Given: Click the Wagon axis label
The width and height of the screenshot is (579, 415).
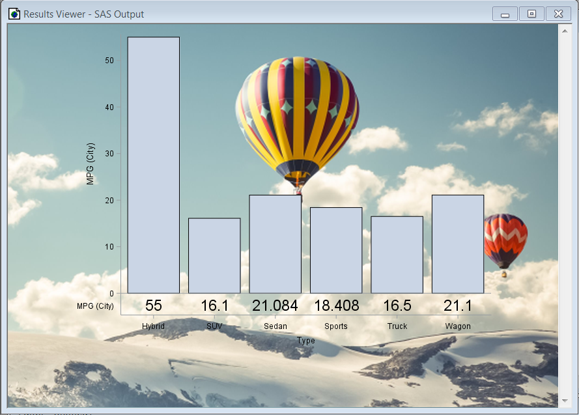Looking at the screenshot, I should (x=458, y=326).
